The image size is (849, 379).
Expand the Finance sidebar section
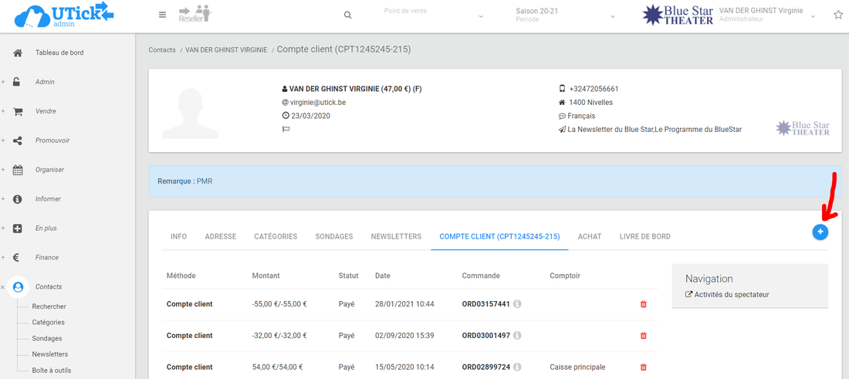click(x=46, y=258)
